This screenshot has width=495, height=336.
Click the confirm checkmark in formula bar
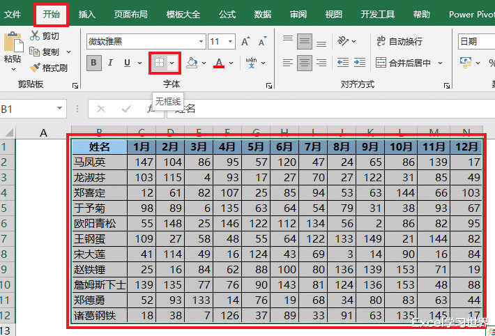[x=126, y=109]
